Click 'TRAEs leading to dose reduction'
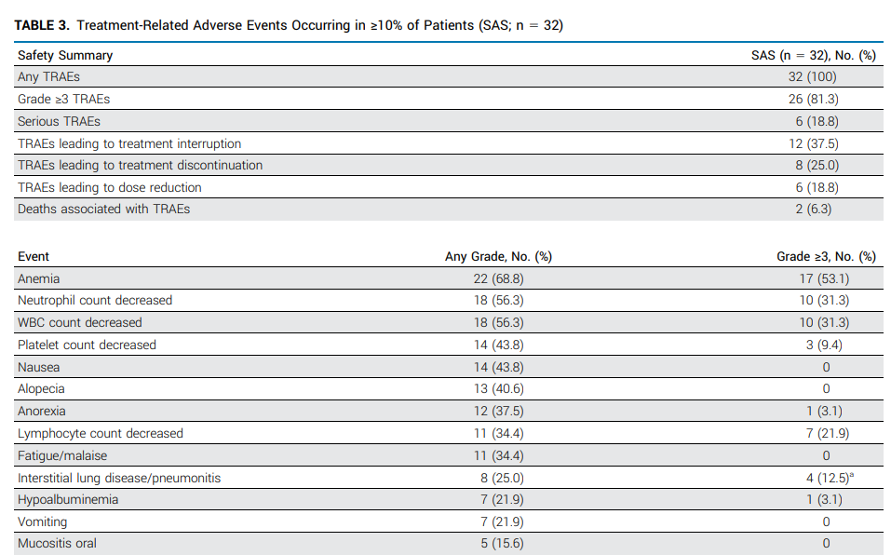Viewport: 891px width, 555px height. pyautogui.click(x=110, y=187)
